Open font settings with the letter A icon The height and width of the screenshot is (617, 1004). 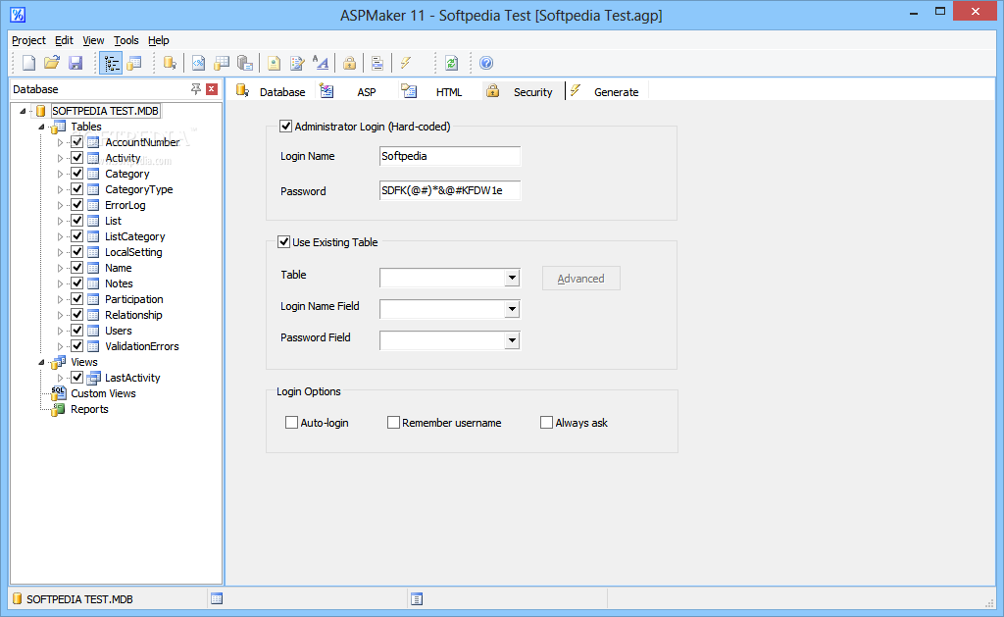tap(321, 63)
